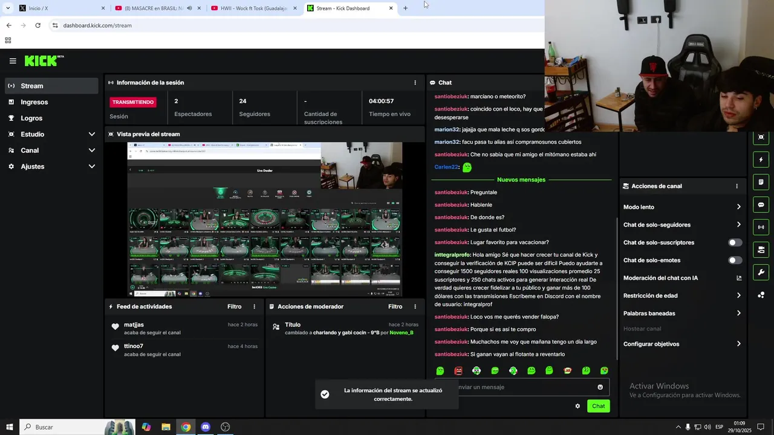Expand Configurar objetivos options
The height and width of the screenshot is (435, 774).
(x=682, y=344)
